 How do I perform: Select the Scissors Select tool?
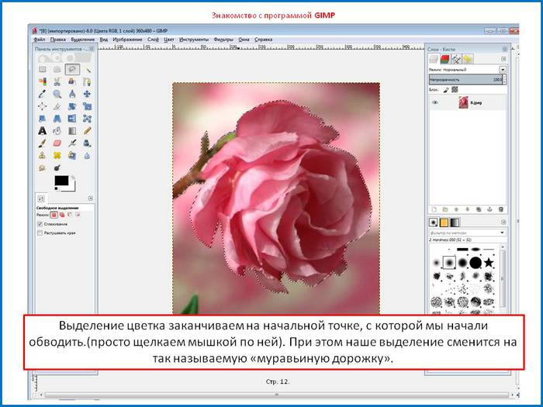coord(57,81)
